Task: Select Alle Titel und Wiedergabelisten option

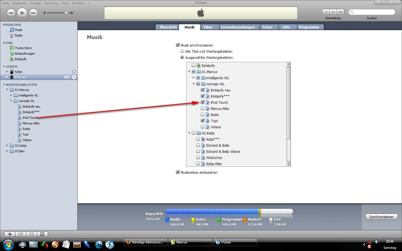Action: 182,51
